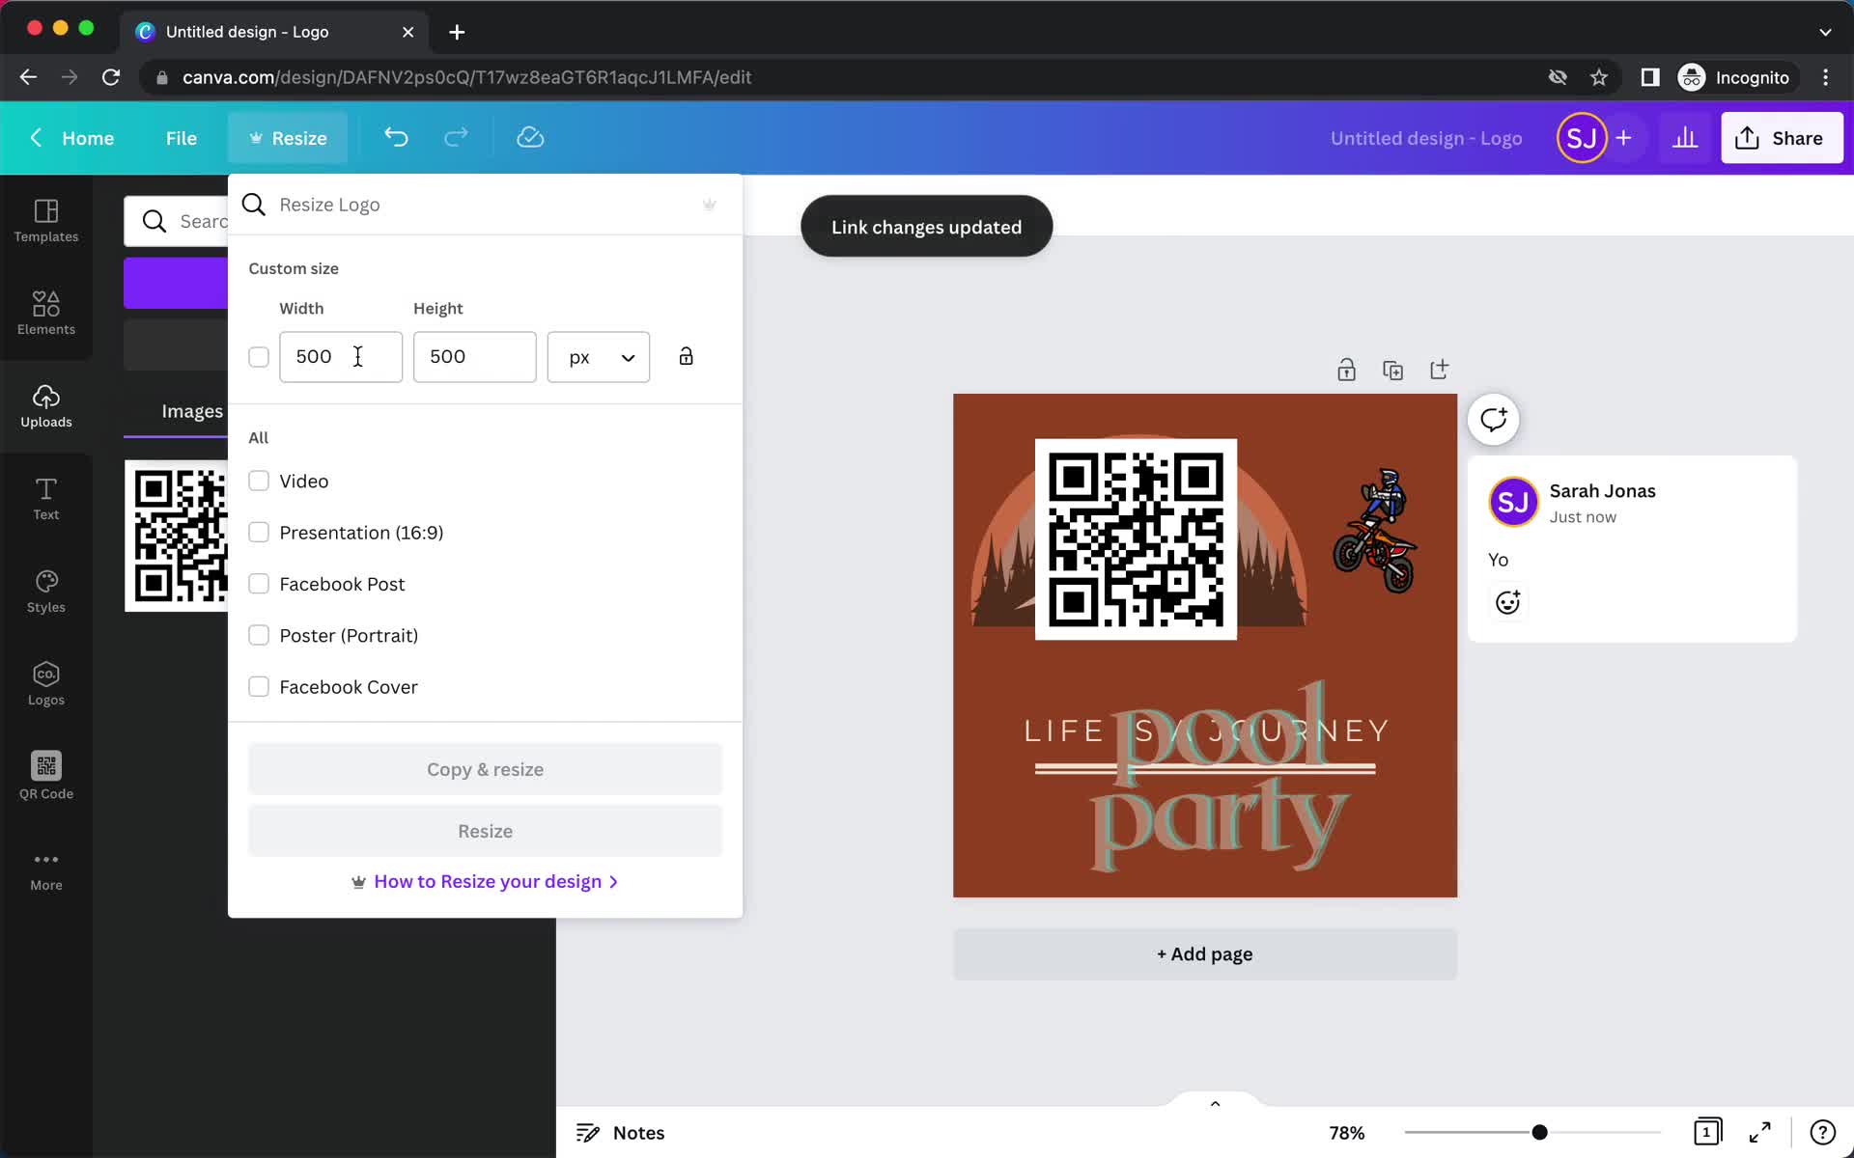Open the Logos panel in sidebar
The height and width of the screenshot is (1158, 1854).
point(45,681)
